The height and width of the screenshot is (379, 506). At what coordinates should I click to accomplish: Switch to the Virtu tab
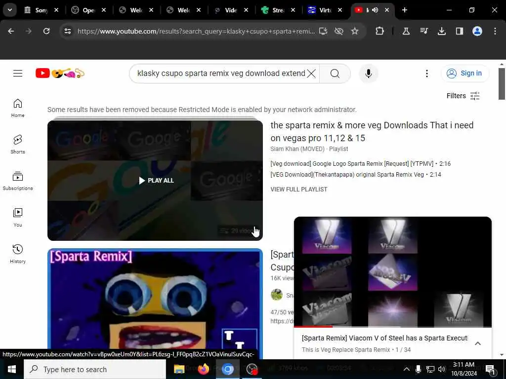325,10
